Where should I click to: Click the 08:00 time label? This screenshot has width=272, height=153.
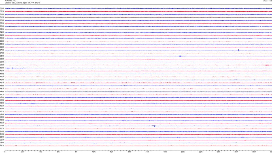[2, 56]
